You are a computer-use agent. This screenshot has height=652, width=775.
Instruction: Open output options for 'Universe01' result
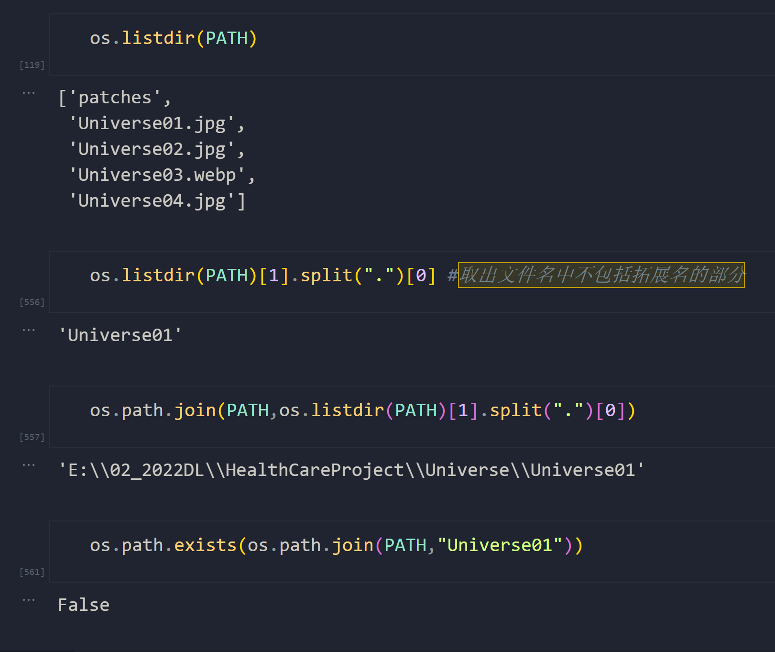(x=29, y=330)
